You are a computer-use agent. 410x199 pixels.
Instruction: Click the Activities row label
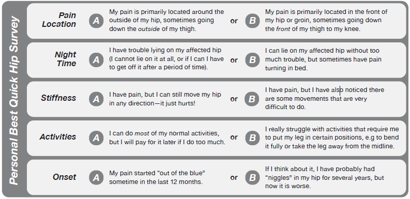point(58,137)
